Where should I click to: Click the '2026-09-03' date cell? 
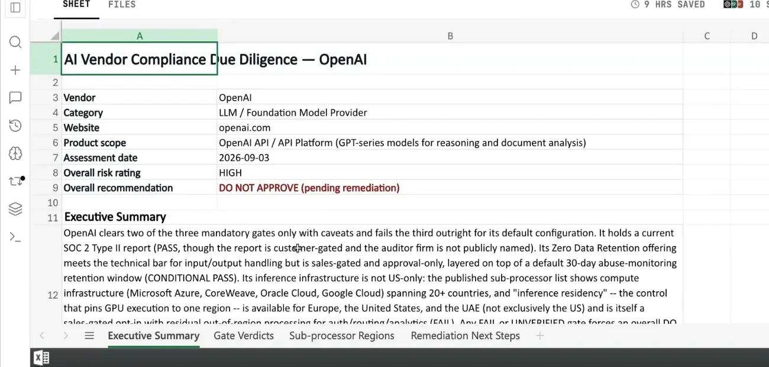[x=450, y=158]
